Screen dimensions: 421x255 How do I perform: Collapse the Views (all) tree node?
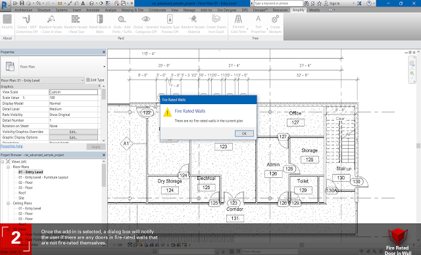pyautogui.click(x=3, y=161)
